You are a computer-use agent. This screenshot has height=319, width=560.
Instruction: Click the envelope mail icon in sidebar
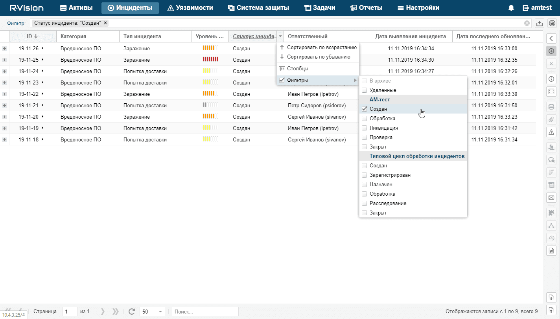[x=551, y=197]
